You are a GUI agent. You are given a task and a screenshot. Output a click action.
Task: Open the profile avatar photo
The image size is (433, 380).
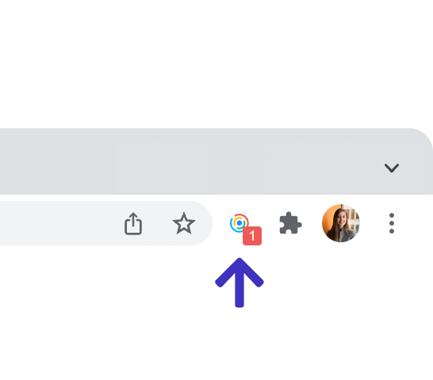pyautogui.click(x=341, y=223)
